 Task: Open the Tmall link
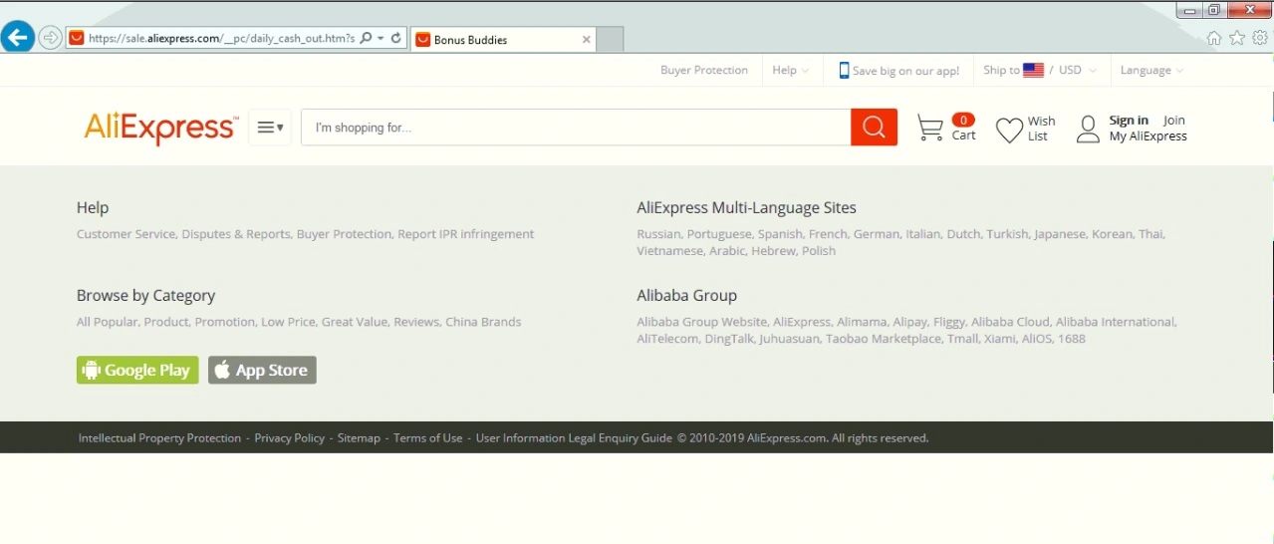pyautogui.click(x=962, y=339)
